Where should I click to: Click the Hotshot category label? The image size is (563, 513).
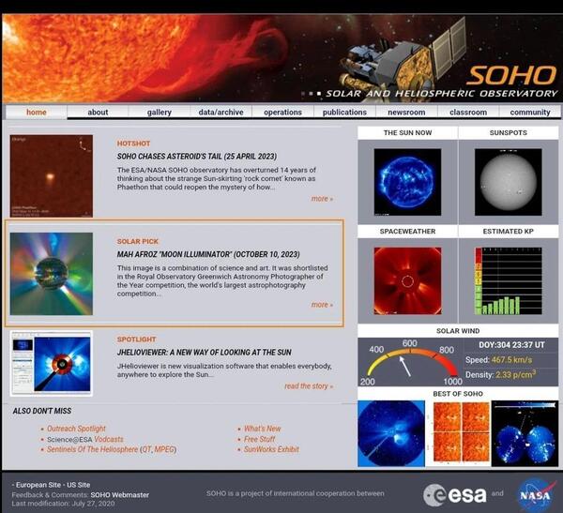point(133,143)
